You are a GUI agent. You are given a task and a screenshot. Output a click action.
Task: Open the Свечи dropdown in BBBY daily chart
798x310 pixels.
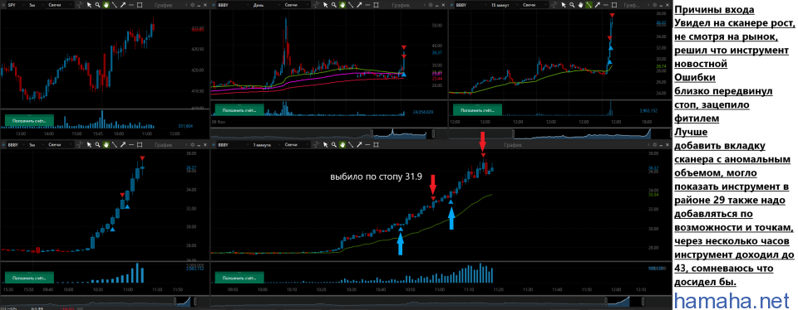(x=297, y=5)
